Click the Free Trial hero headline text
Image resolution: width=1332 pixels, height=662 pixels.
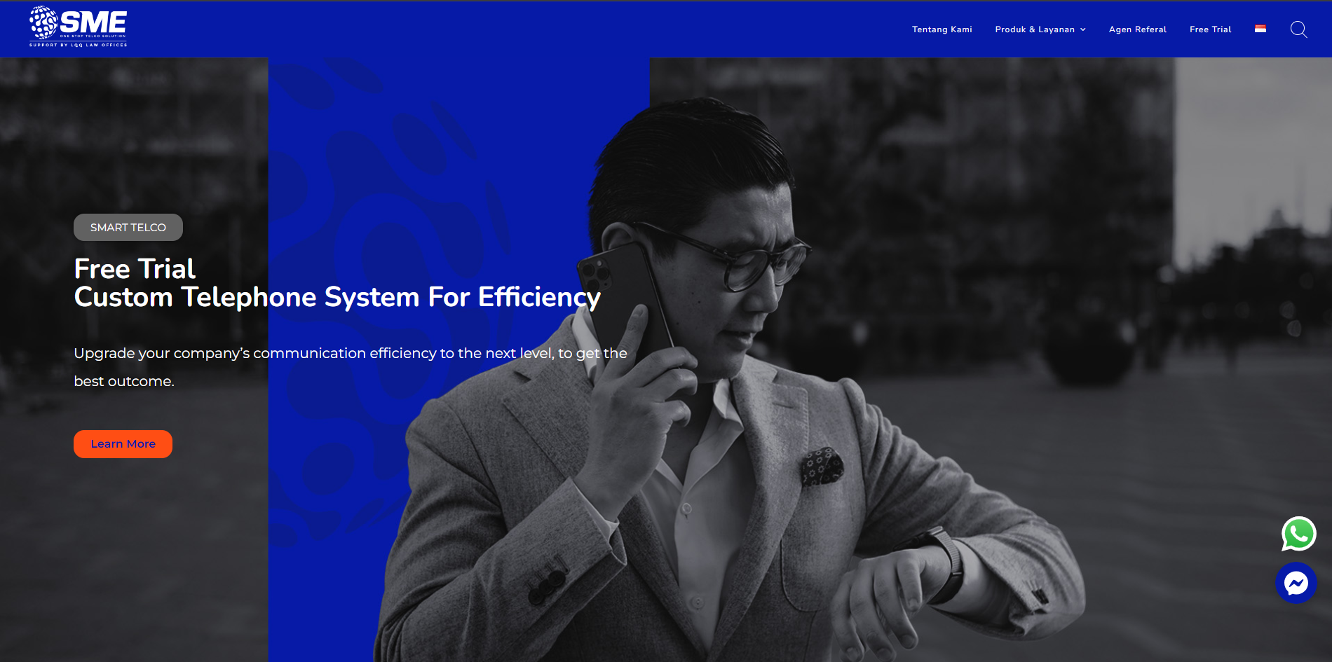pyautogui.click(x=134, y=268)
